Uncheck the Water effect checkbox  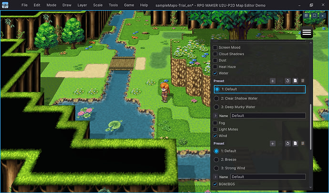click(x=215, y=73)
